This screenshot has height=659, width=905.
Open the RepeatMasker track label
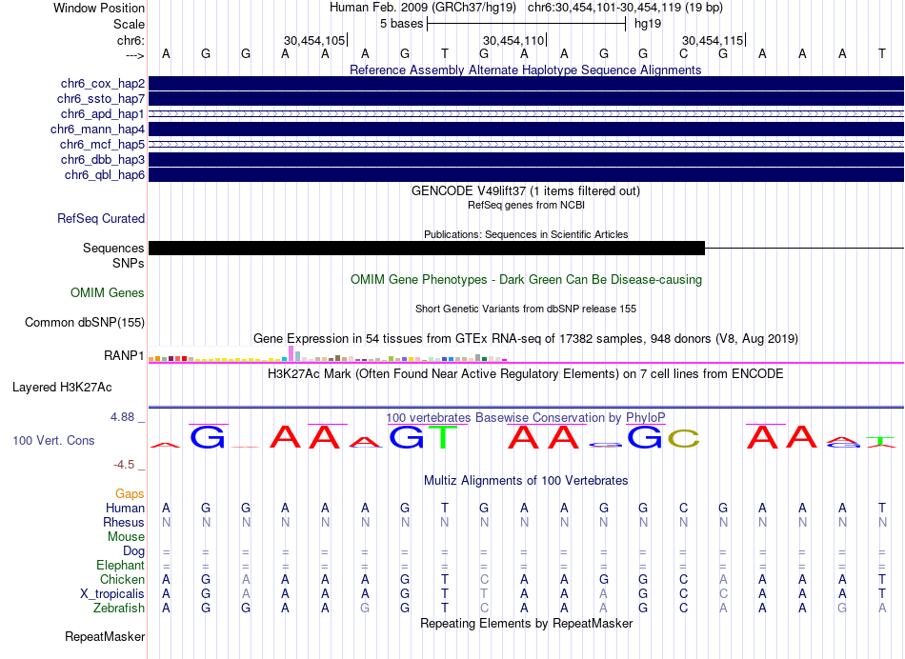[105, 636]
